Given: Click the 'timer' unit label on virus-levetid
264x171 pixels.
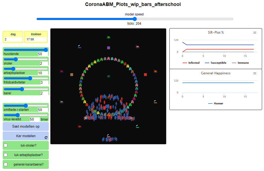Looking at the screenshot, I should point(44,119).
